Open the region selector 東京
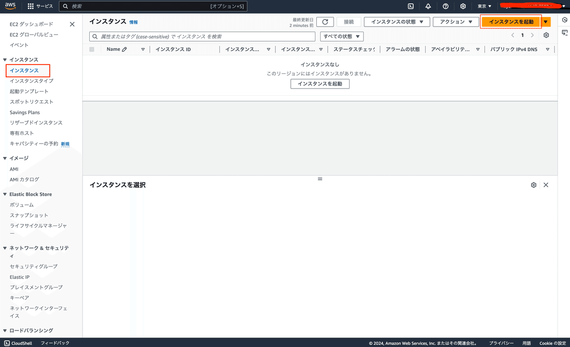570x347 pixels. click(x=484, y=6)
